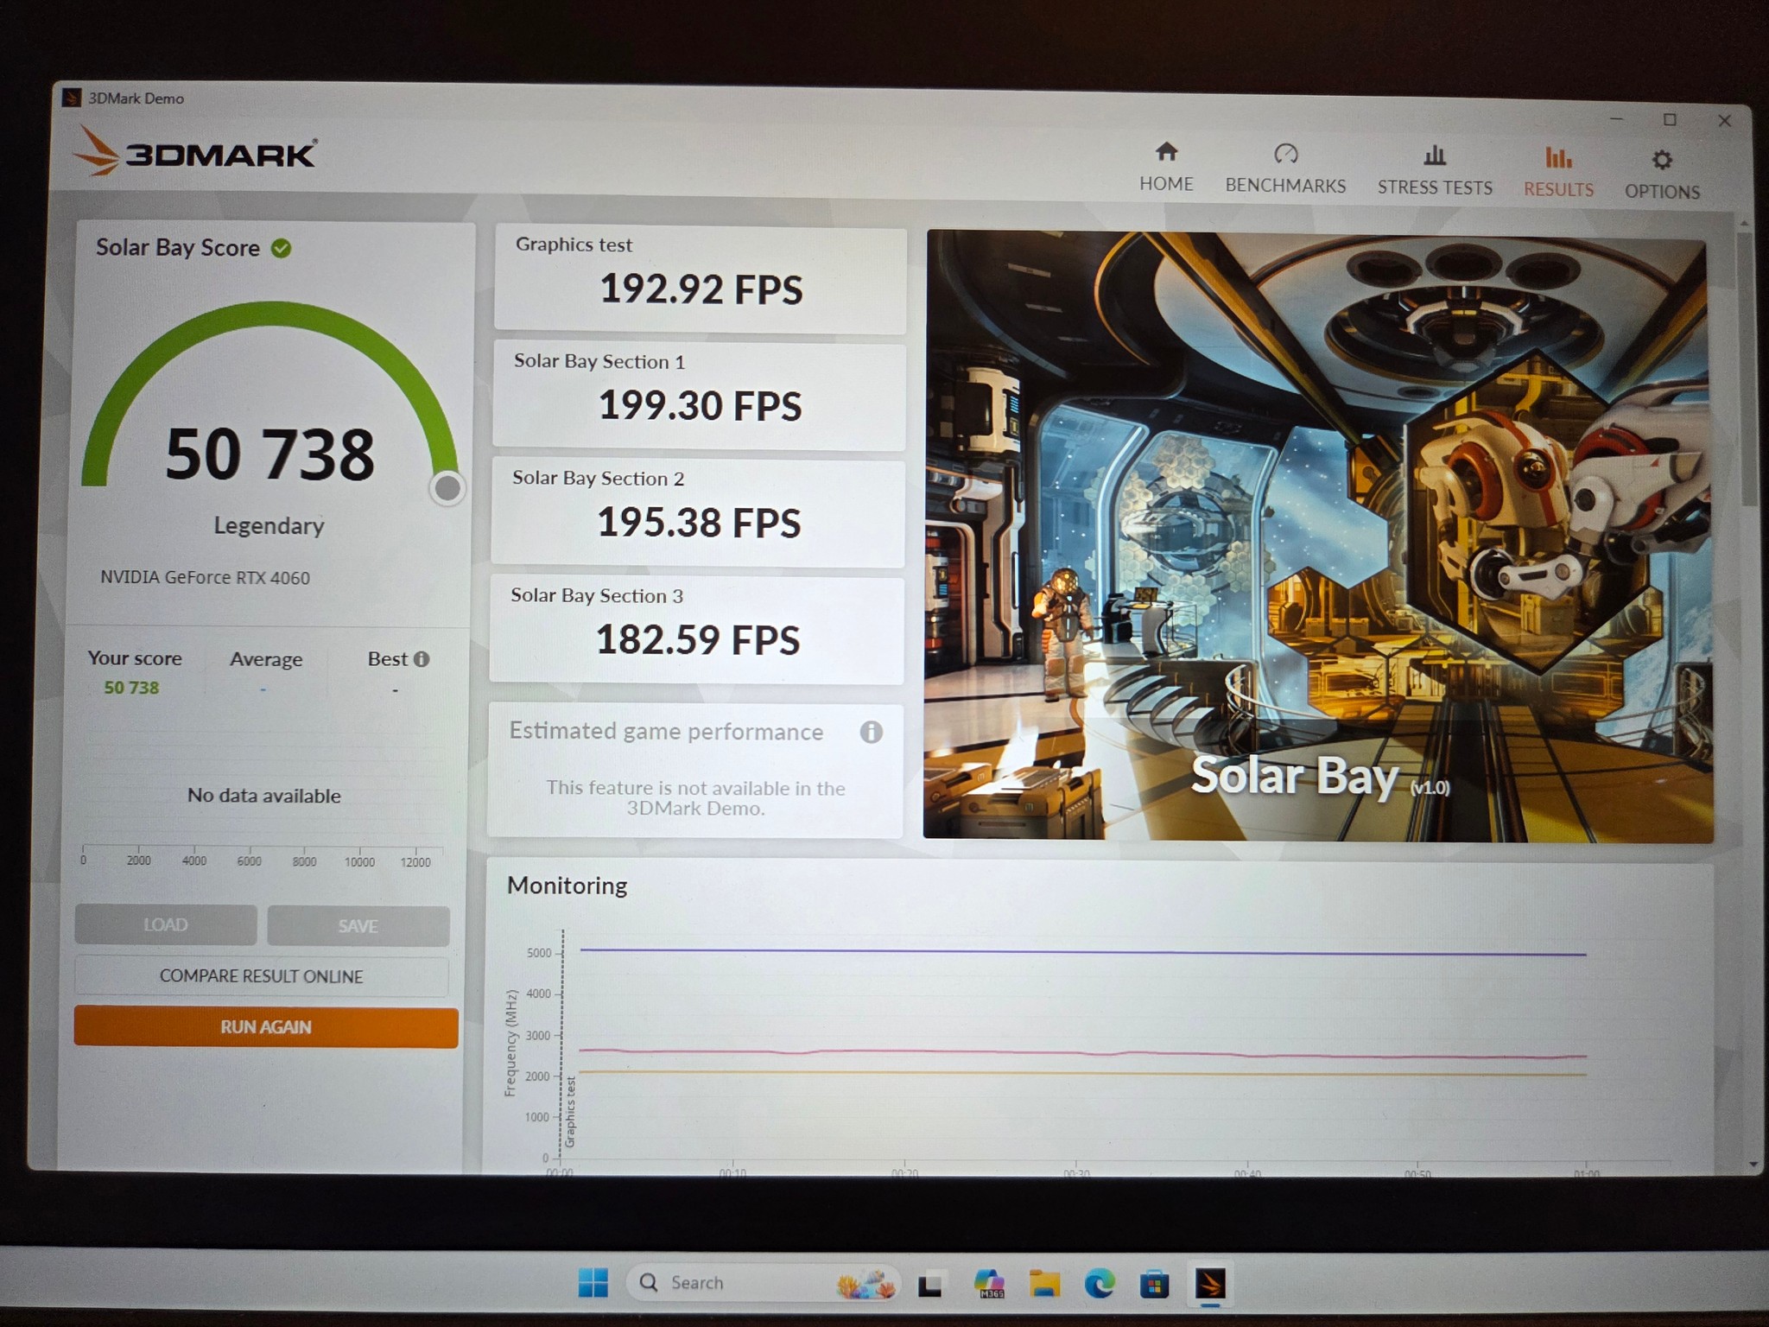Click the 50 738 score number

click(x=269, y=454)
